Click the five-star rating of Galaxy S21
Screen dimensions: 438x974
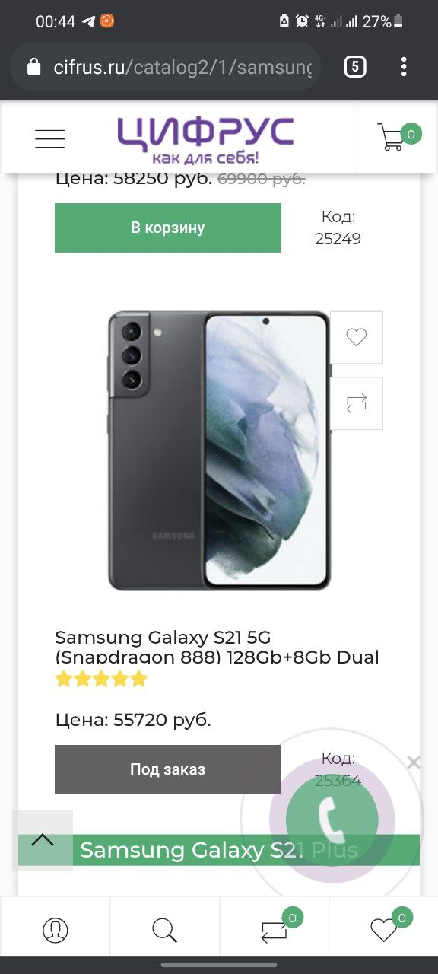[101, 679]
